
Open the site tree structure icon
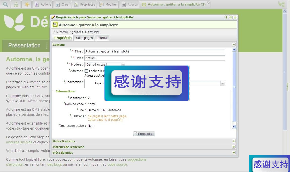pos(16,4)
